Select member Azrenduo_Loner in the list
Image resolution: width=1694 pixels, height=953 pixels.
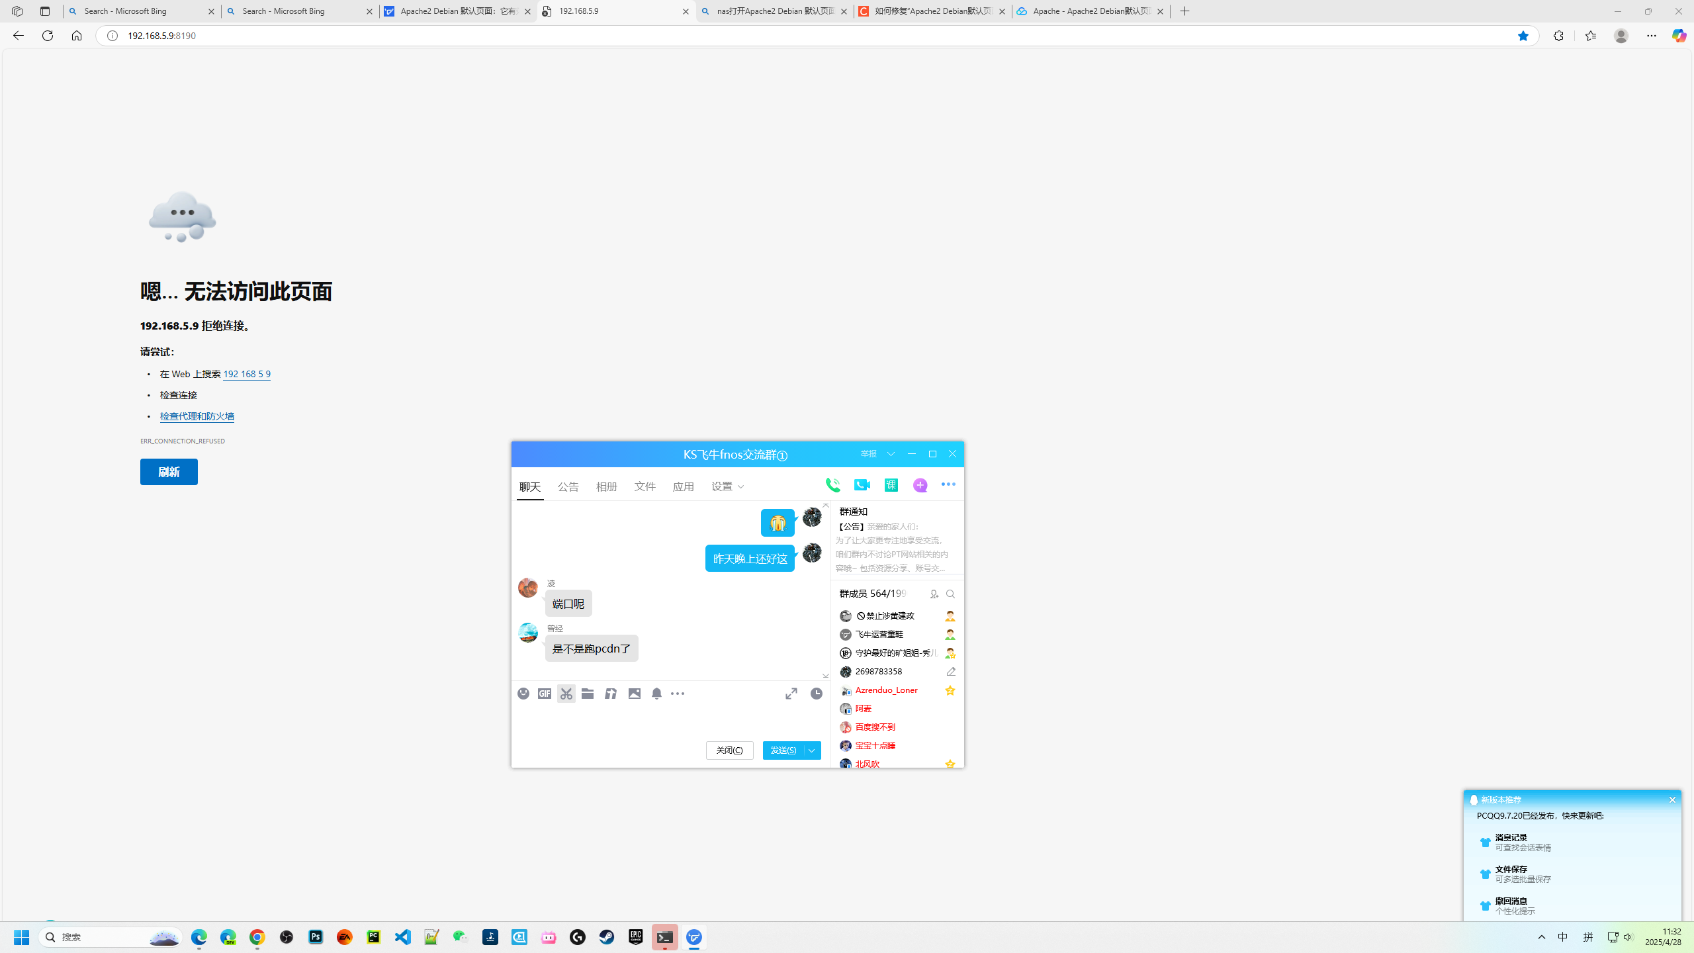point(898,690)
